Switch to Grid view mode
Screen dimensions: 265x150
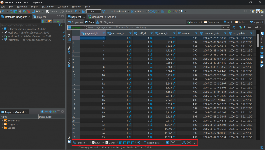[x=69, y=37]
